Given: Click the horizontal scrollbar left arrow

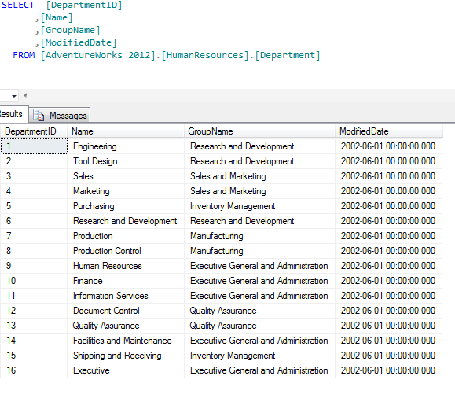Looking at the screenshot, I should click(25, 95).
